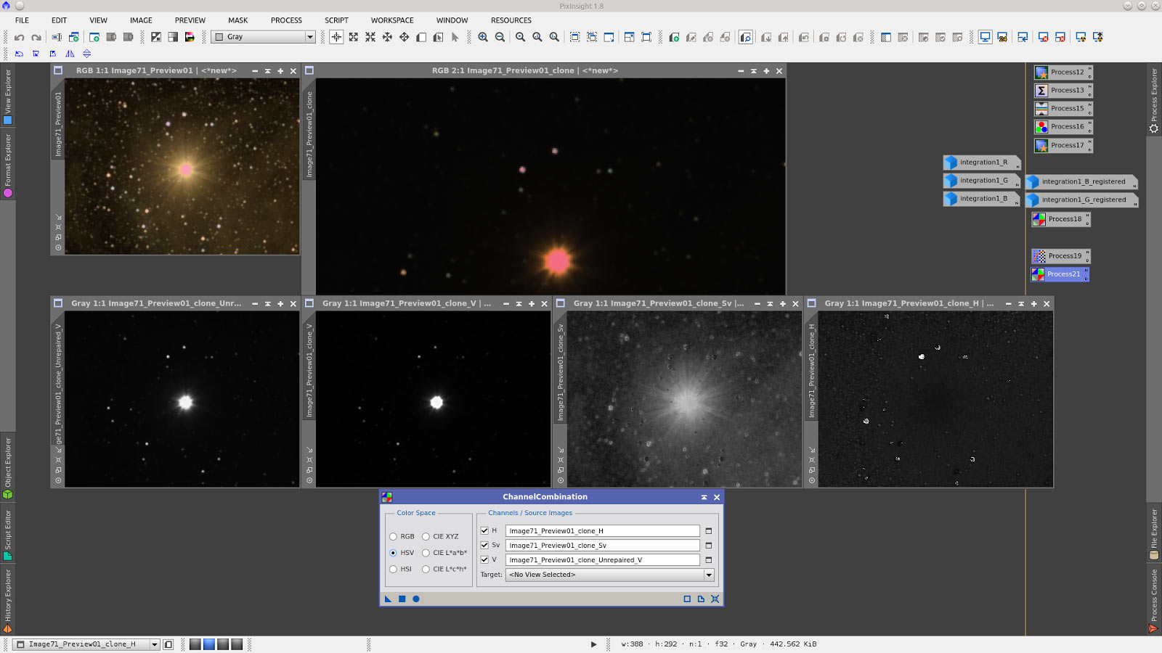Image resolution: width=1162 pixels, height=653 pixels.
Task: Uncheck the H channel checkbox
Action: click(x=484, y=530)
